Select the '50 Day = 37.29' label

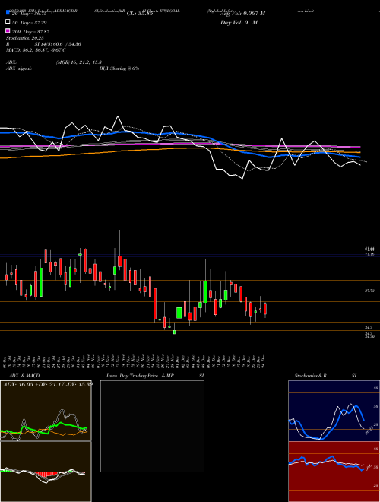coord(30,22)
